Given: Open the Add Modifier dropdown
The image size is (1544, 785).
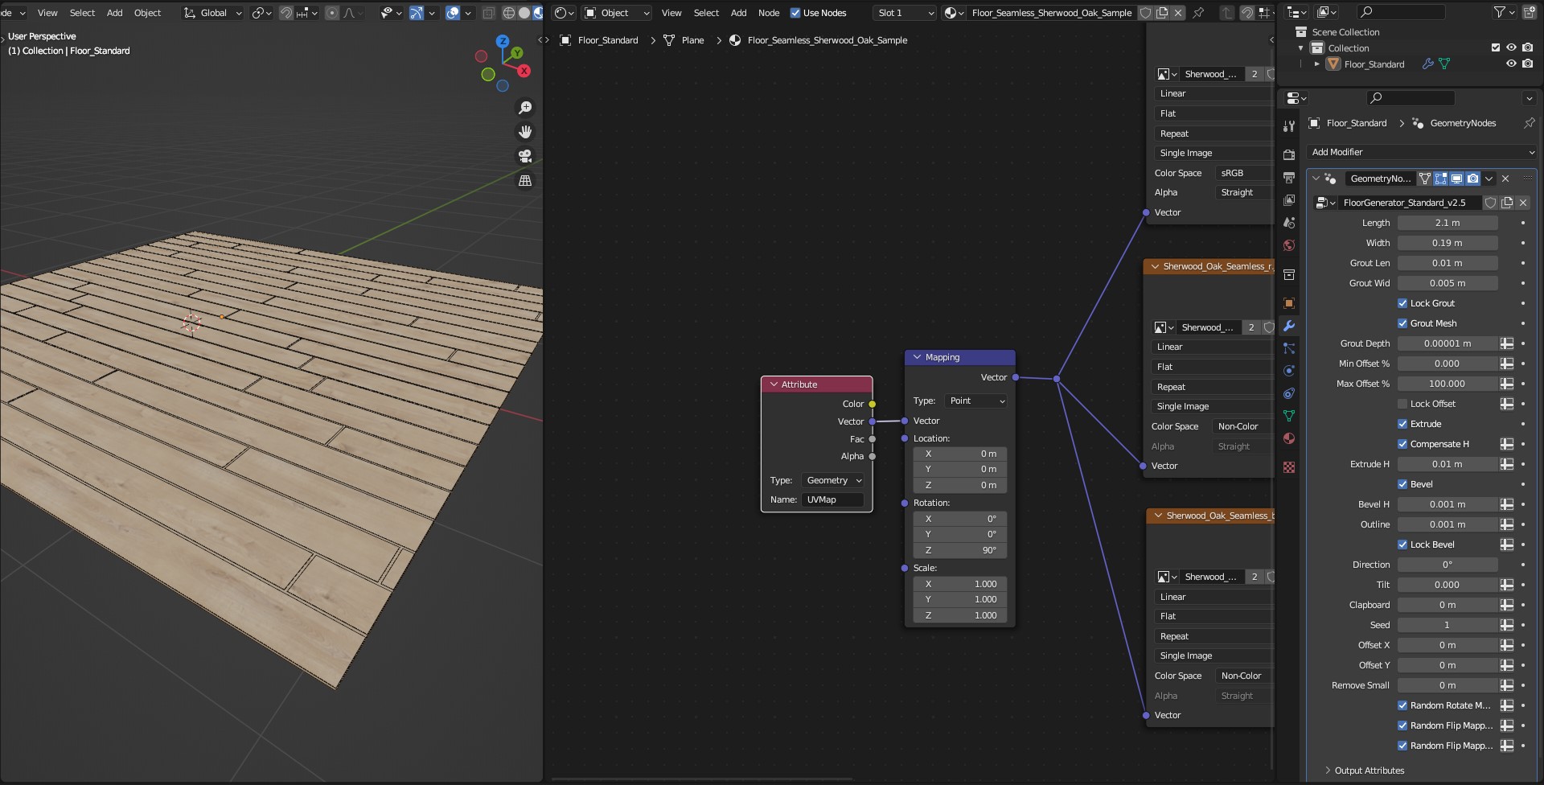Looking at the screenshot, I should coord(1422,152).
